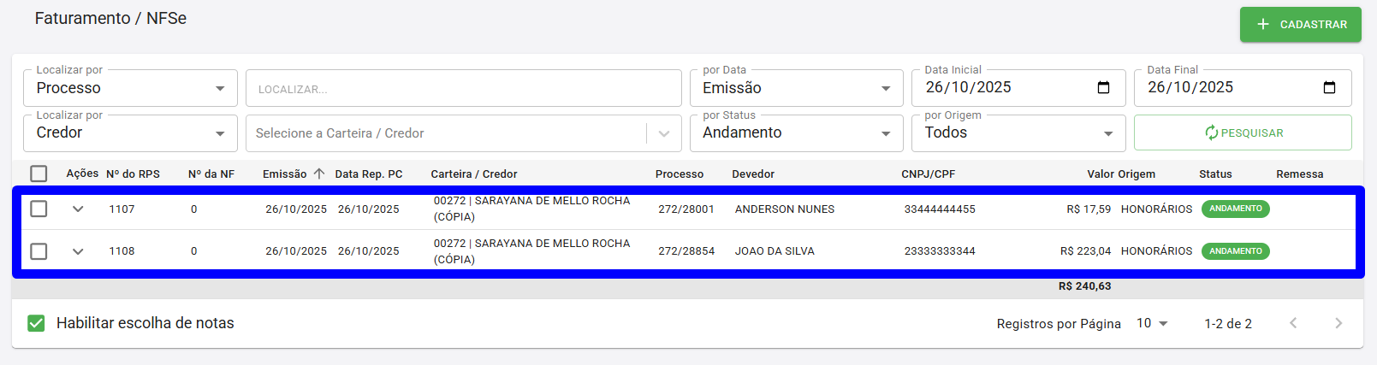1377x365 pixels.
Task: Click the green CADASTRAR button
Action: point(1301,25)
